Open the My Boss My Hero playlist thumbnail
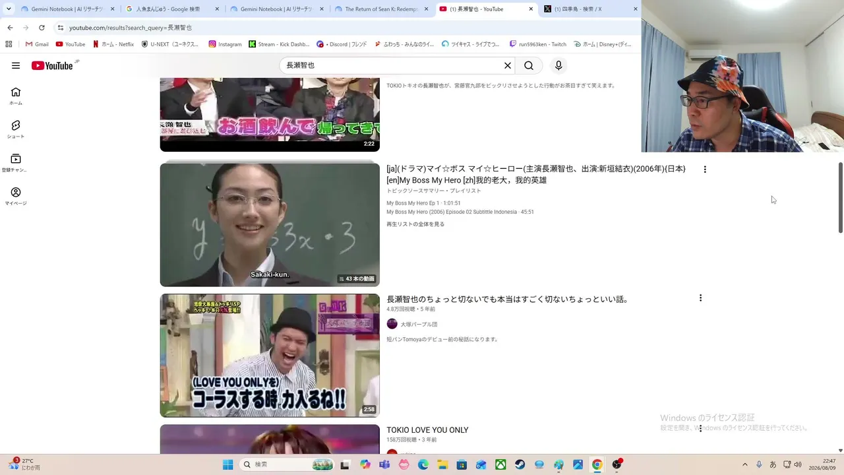Image resolution: width=844 pixels, height=475 pixels. pos(270,225)
